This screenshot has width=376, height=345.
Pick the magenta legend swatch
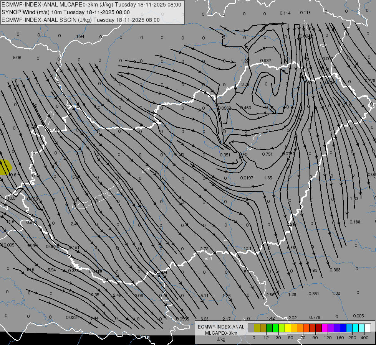coord(325,328)
